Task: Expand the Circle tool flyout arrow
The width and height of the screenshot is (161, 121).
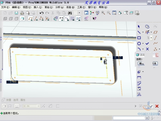Action: (x=143, y=44)
